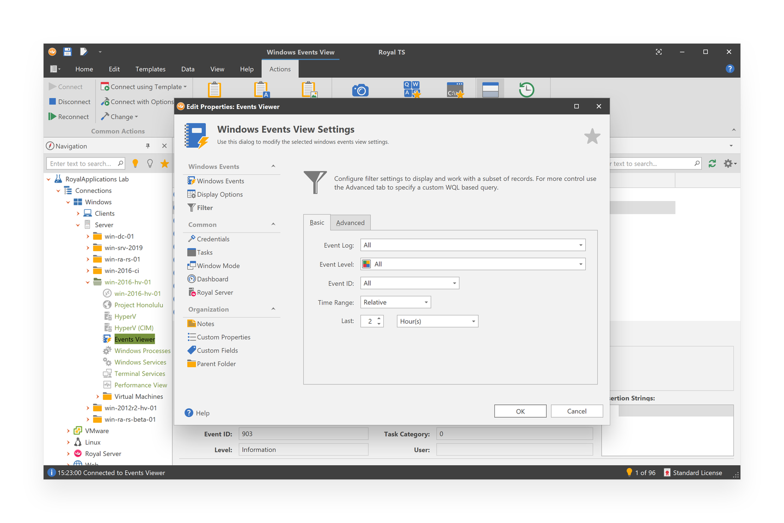
Task: Collapse the Organization section
Action: (x=273, y=309)
